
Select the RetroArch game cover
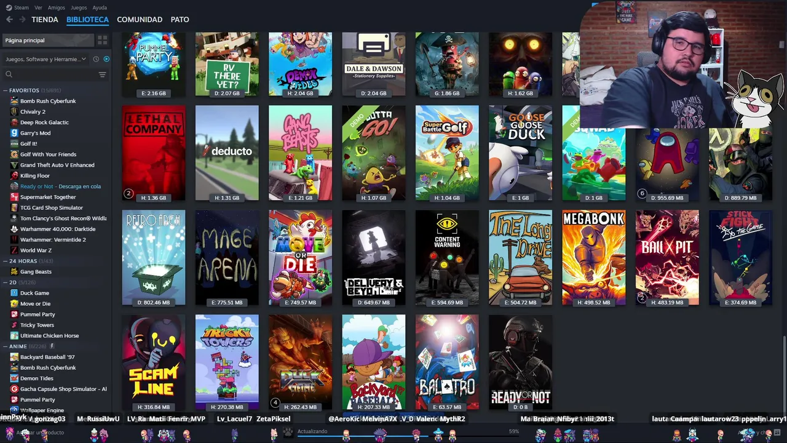coord(153,257)
